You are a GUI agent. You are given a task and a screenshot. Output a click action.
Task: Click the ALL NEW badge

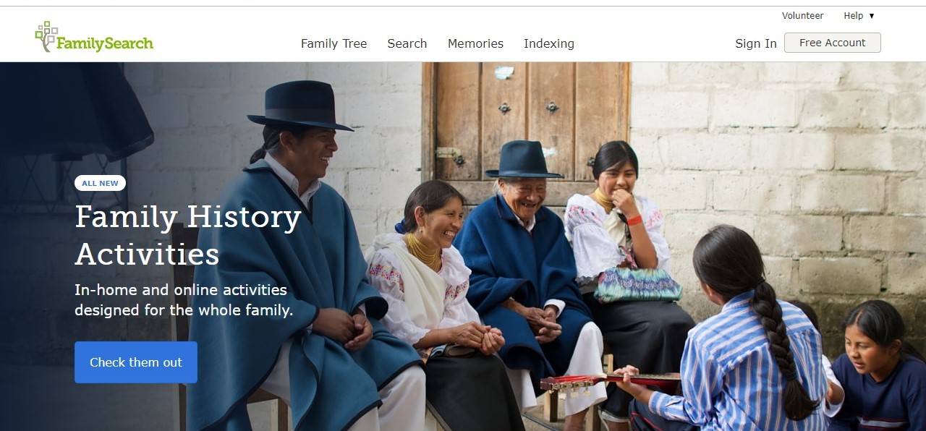[100, 183]
